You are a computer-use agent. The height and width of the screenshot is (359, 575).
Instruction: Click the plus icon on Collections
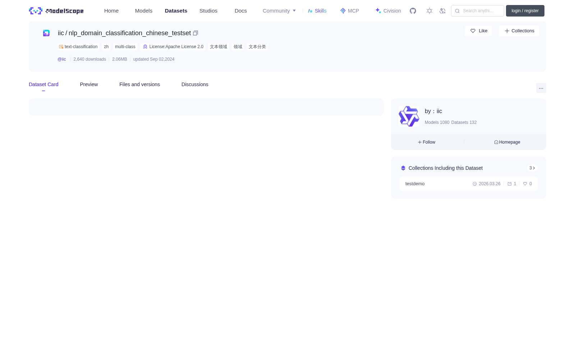507,31
